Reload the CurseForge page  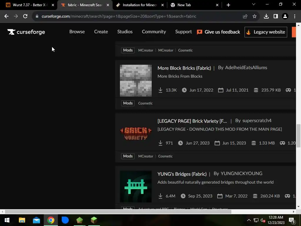[x=25, y=16]
